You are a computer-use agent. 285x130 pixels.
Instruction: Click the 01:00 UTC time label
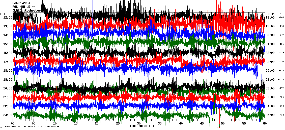coord(270,79)
